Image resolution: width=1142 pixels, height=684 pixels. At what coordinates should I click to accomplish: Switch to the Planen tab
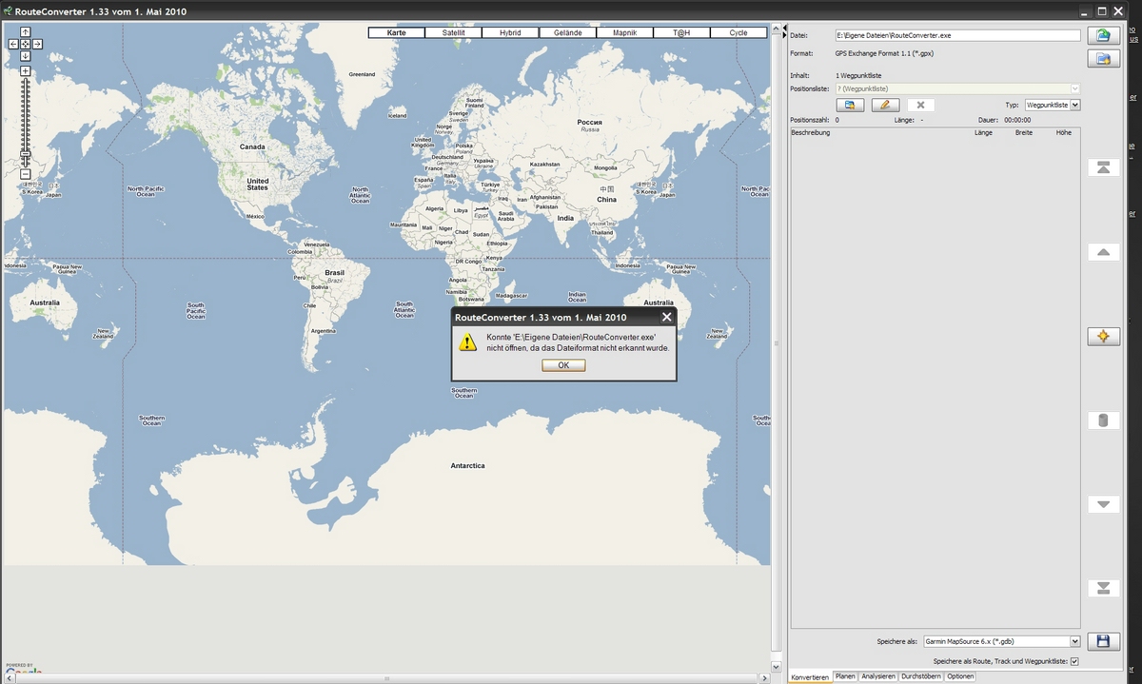(845, 676)
